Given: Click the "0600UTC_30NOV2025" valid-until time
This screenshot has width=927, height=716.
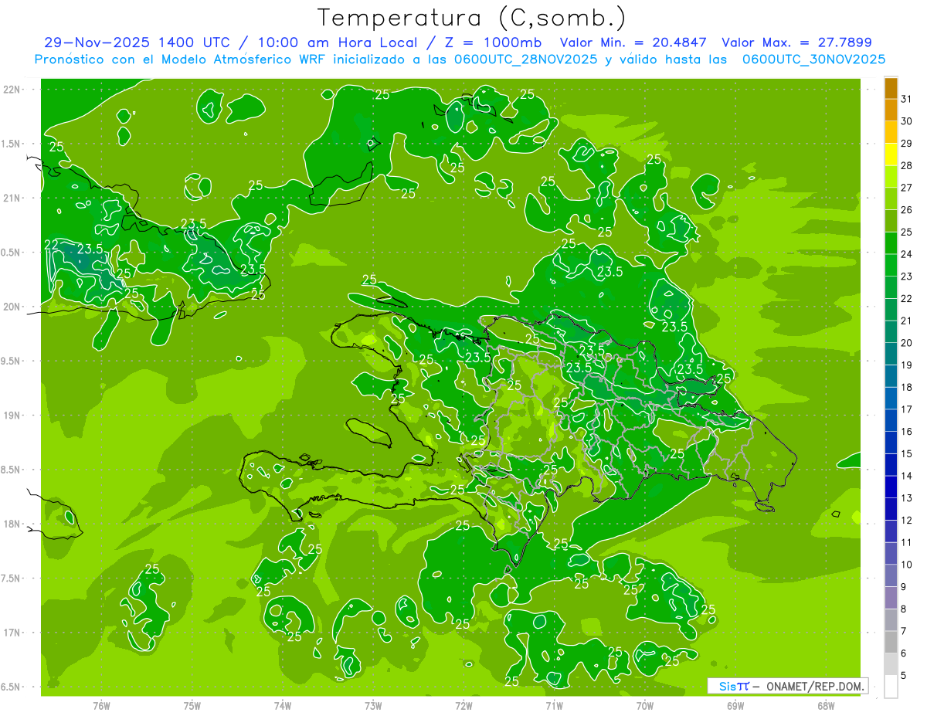Looking at the screenshot, I should [813, 59].
